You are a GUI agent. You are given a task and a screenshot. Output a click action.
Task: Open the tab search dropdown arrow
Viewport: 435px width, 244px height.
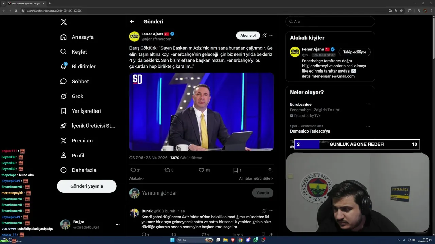[x=3, y=3]
